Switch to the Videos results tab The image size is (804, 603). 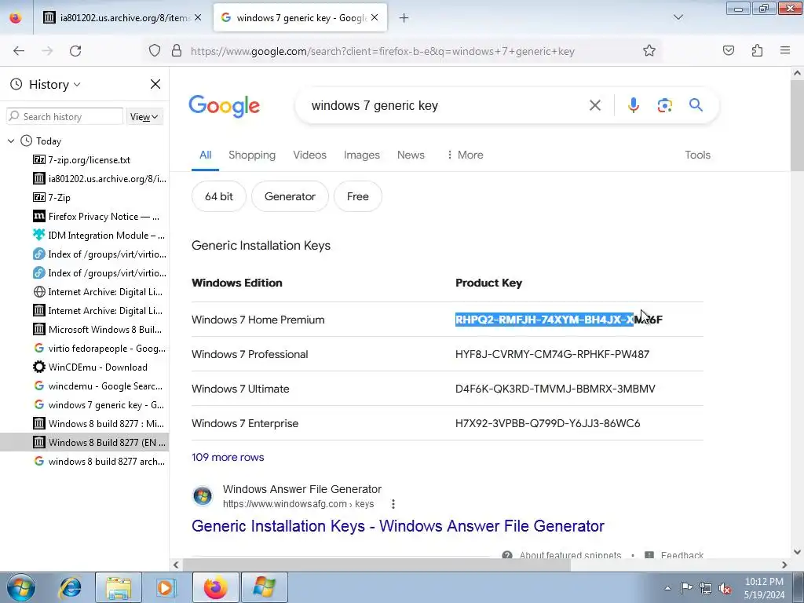click(309, 155)
